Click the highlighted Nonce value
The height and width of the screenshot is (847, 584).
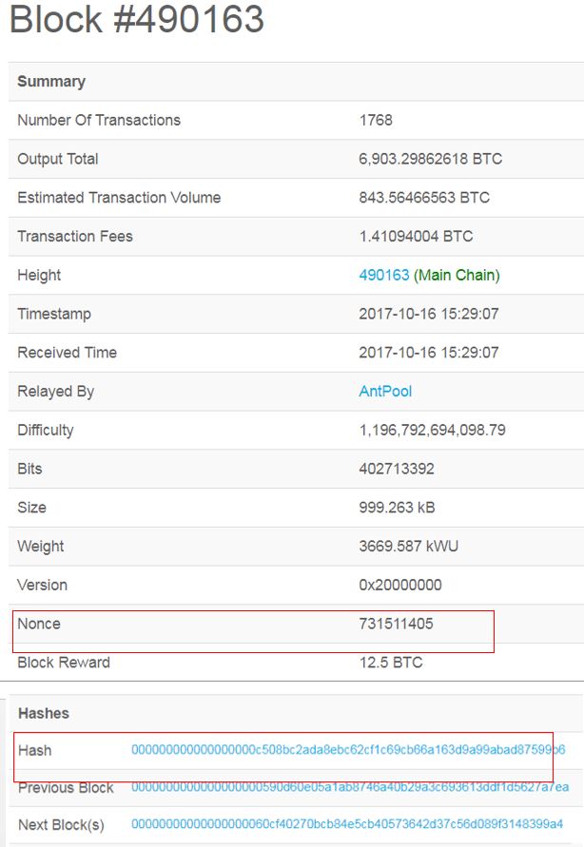[394, 624]
